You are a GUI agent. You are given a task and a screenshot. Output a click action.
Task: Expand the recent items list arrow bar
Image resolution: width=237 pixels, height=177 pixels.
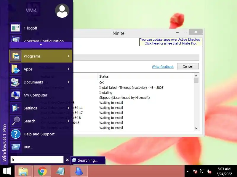coord(41,45)
